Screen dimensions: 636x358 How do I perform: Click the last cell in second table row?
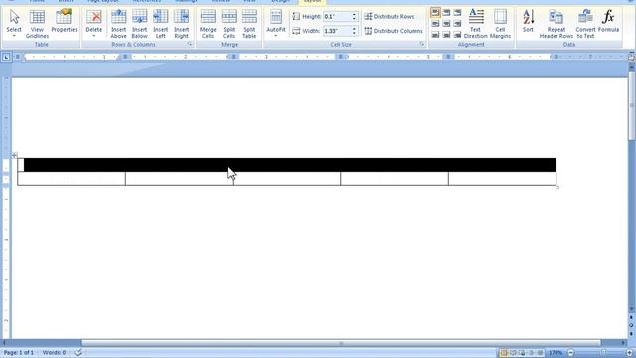point(502,179)
